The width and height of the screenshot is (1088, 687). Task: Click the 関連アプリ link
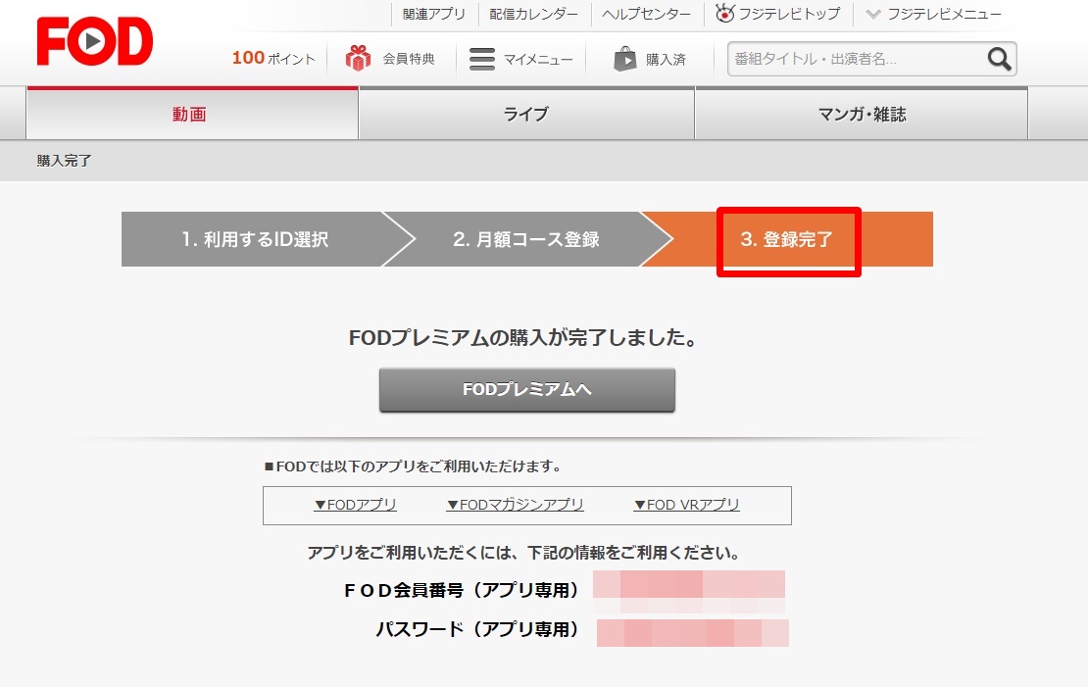[x=434, y=14]
